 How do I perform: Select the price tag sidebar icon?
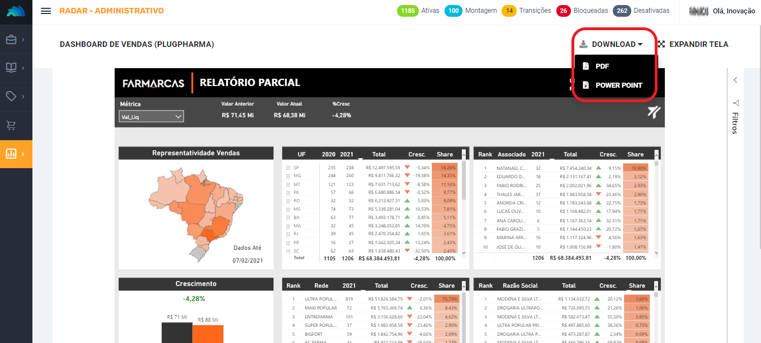tap(12, 97)
